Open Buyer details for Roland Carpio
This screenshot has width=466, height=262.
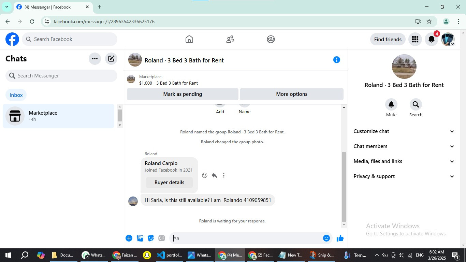(x=169, y=183)
